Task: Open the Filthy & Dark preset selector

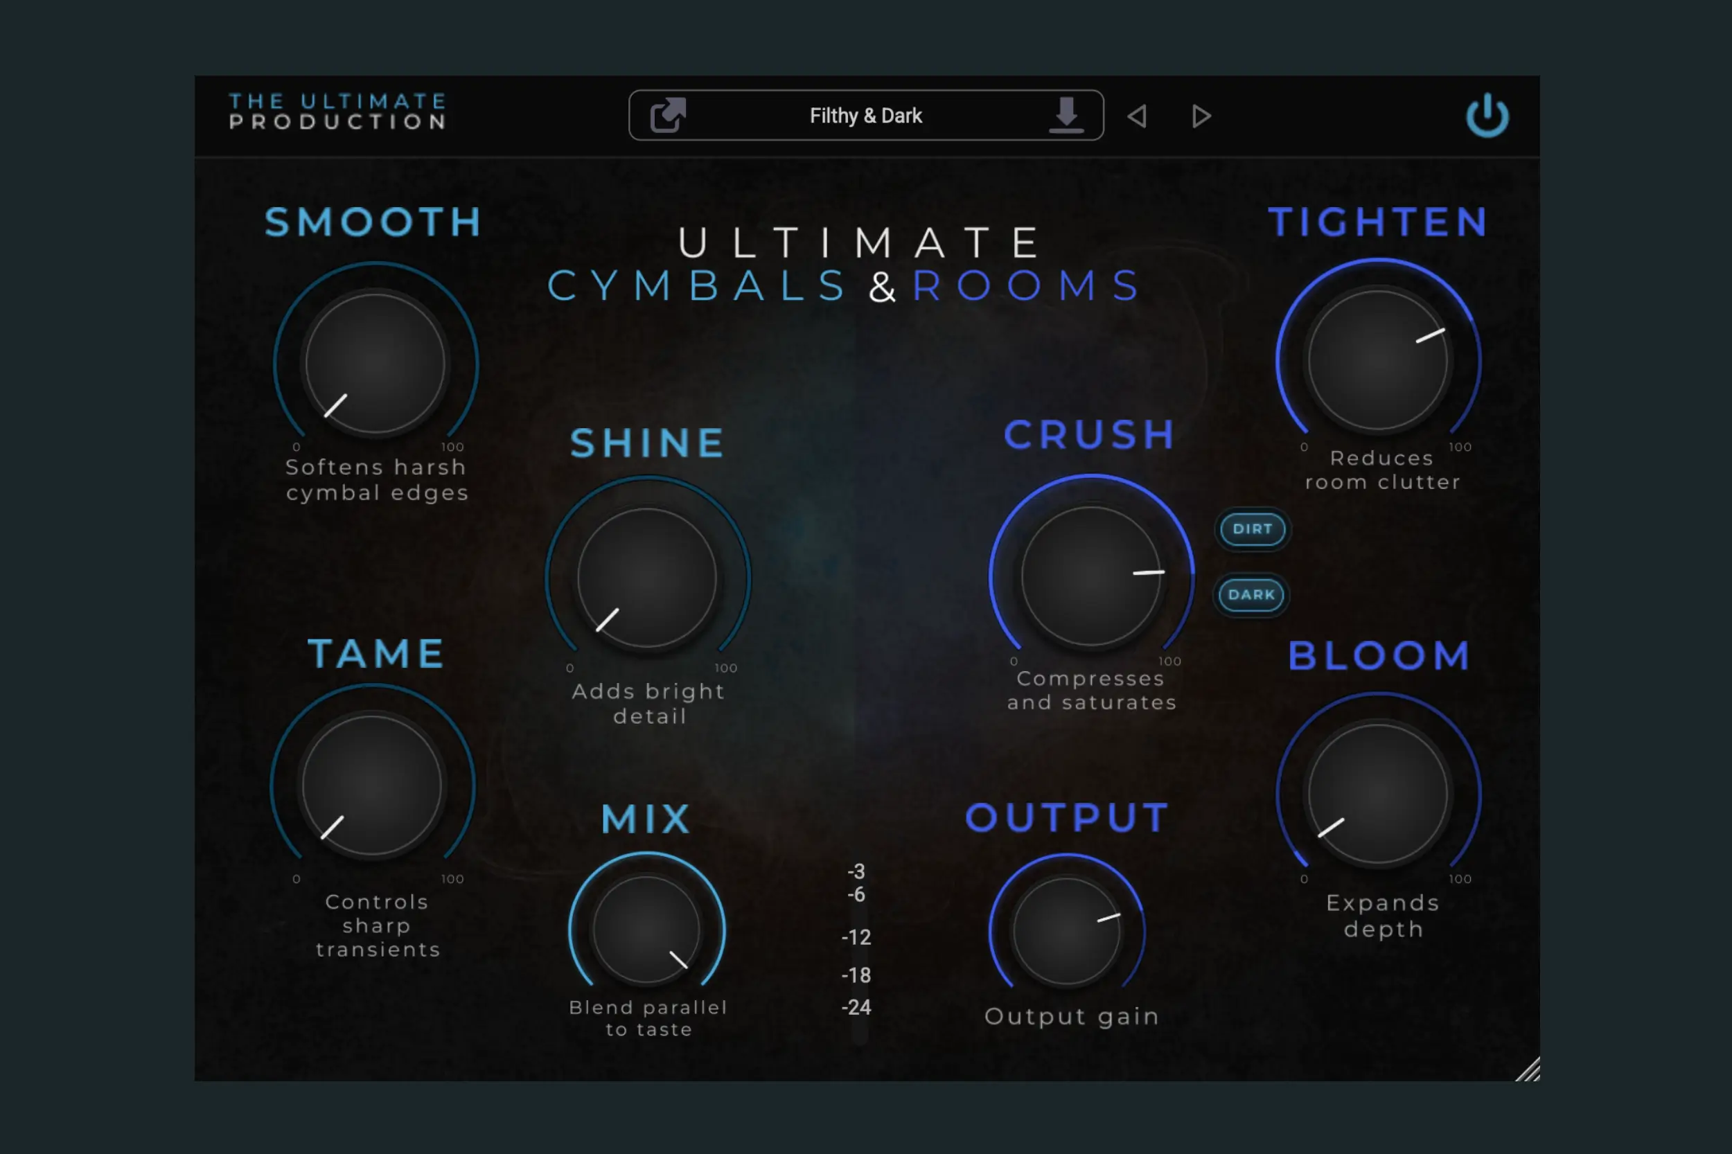Action: tap(865, 115)
